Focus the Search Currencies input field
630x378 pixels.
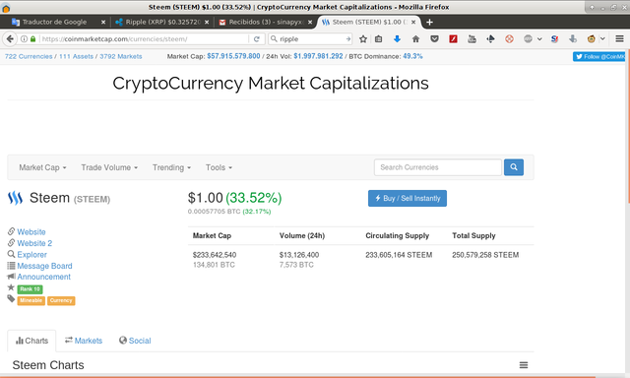click(438, 167)
